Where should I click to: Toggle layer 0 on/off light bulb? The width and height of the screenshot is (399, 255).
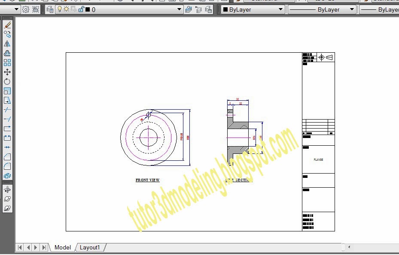tap(60, 9)
